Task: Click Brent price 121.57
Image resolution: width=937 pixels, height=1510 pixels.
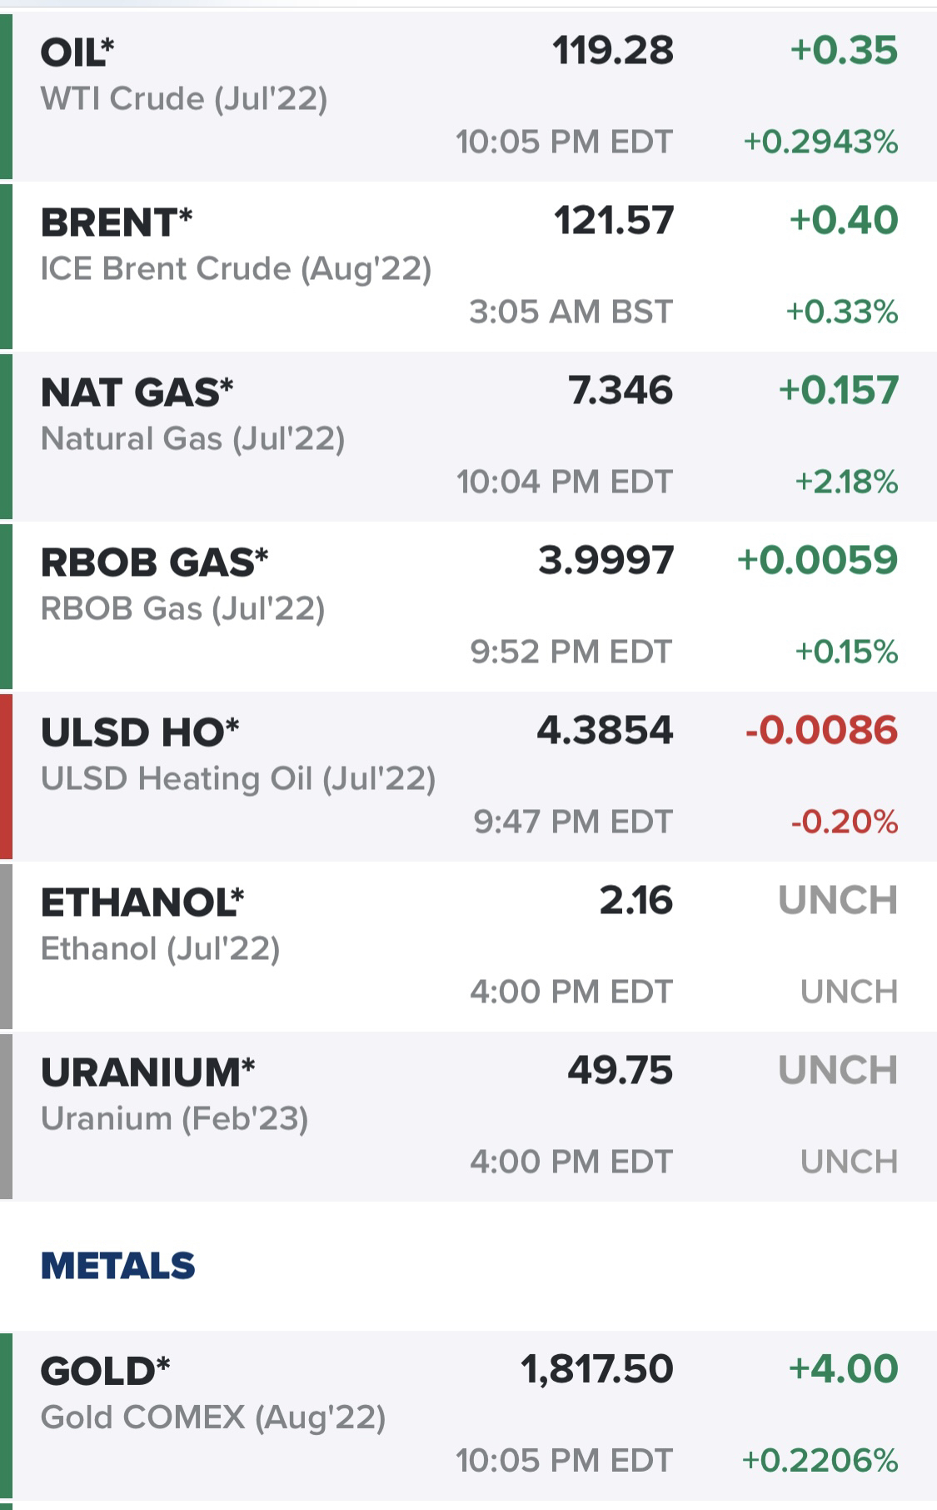Action: click(614, 221)
